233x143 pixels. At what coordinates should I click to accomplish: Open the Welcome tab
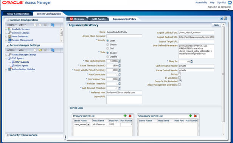[77, 19]
